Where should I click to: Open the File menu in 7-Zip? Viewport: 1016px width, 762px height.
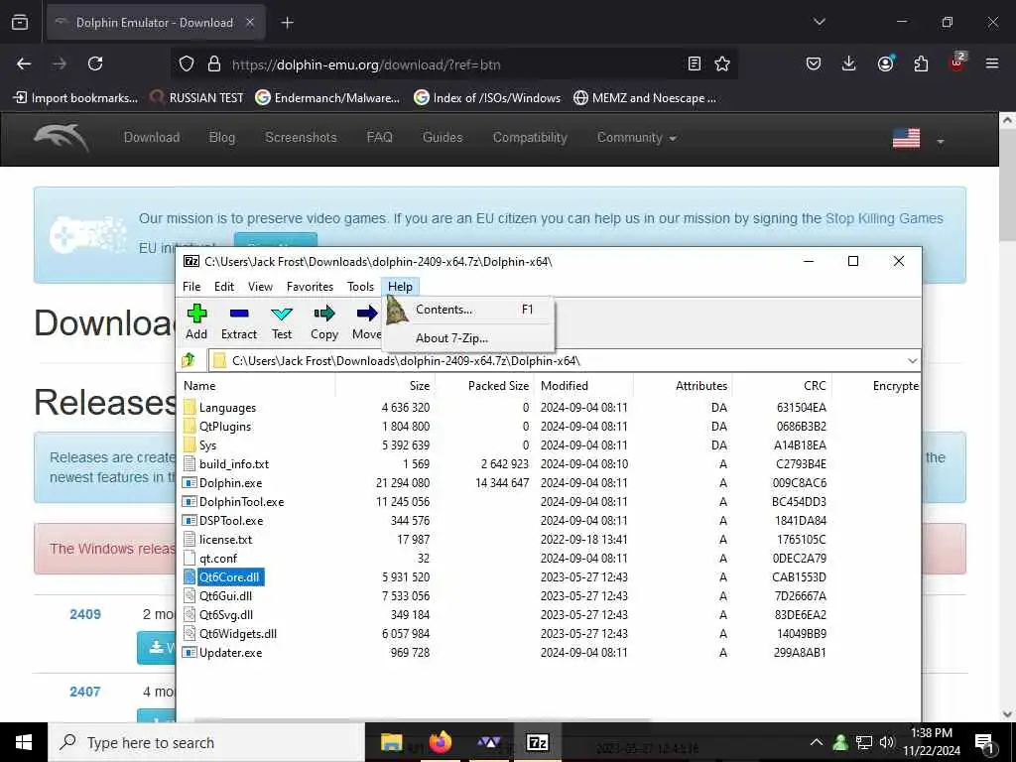click(191, 287)
